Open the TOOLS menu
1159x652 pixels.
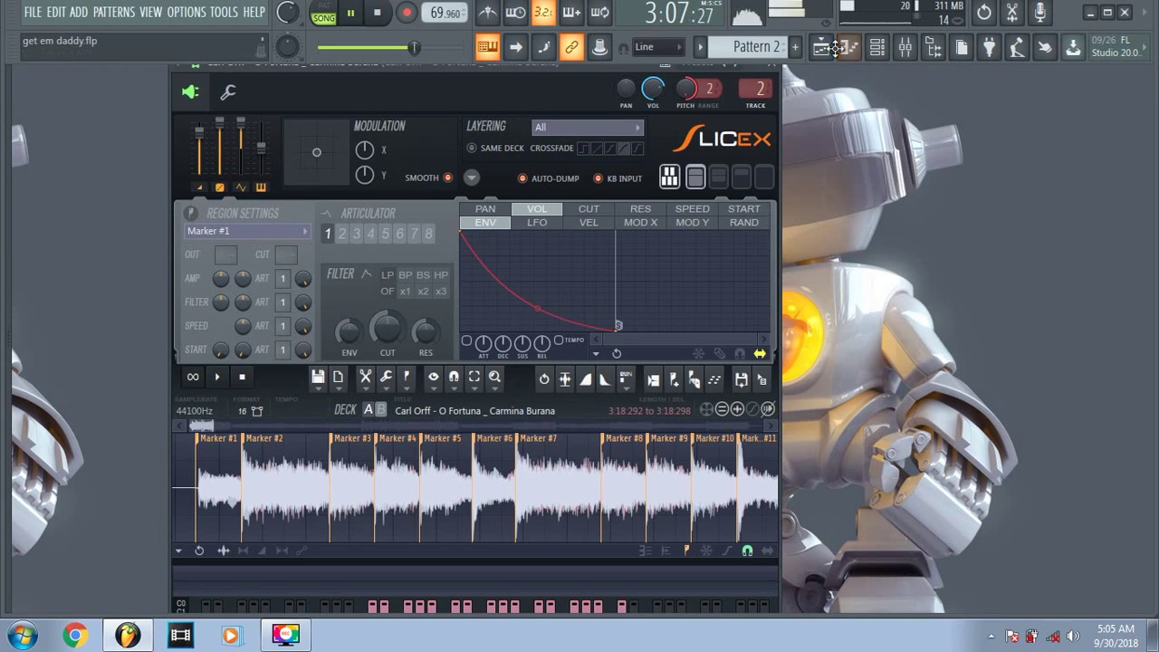coord(225,13)
